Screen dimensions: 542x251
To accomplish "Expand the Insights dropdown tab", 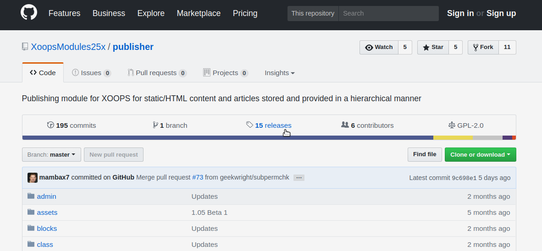I will [x=280, y=73].
